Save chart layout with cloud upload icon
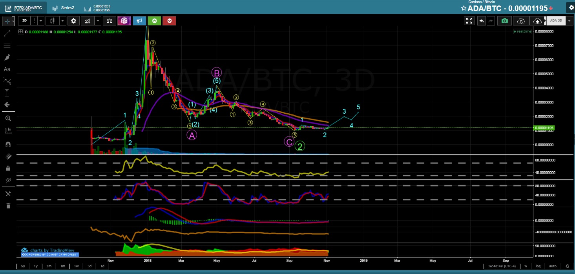 pos(538,21)
